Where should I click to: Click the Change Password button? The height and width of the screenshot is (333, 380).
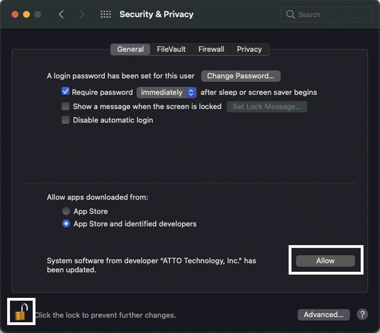pyautogui.click(x=241, y=76)
